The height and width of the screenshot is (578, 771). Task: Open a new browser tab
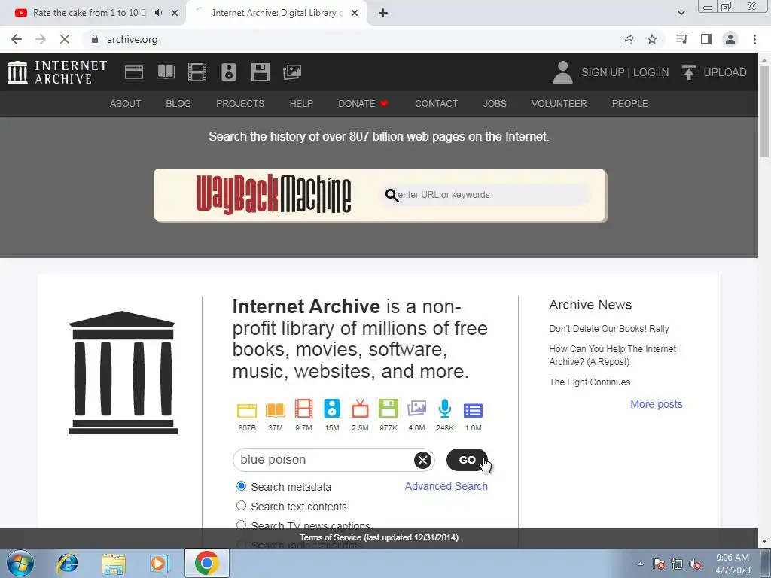(x=383, y=13)
